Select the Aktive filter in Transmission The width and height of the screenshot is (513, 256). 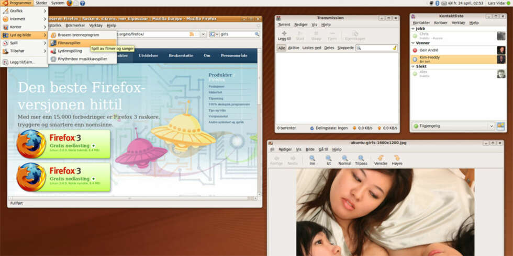[294, 48]
